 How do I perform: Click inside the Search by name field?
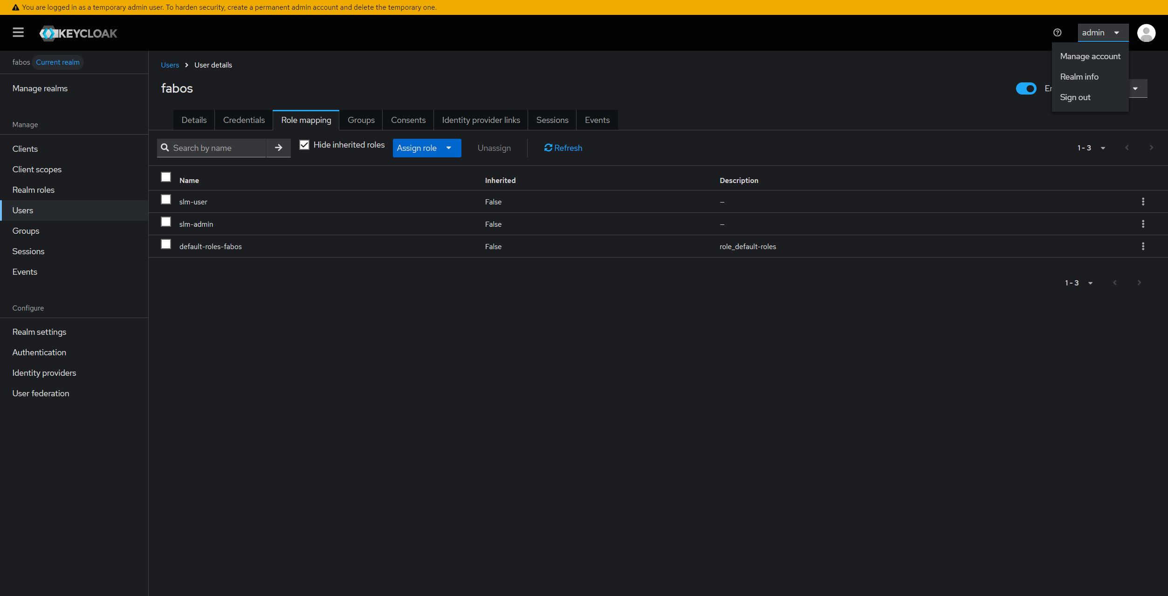214,148
